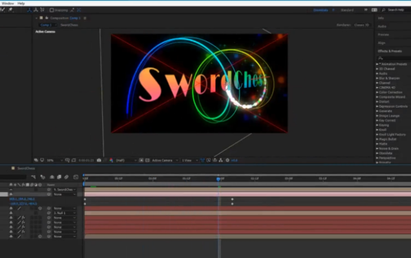Select the Standard workspace
This screenshot has width=411, height=258.
coord(347,10)
